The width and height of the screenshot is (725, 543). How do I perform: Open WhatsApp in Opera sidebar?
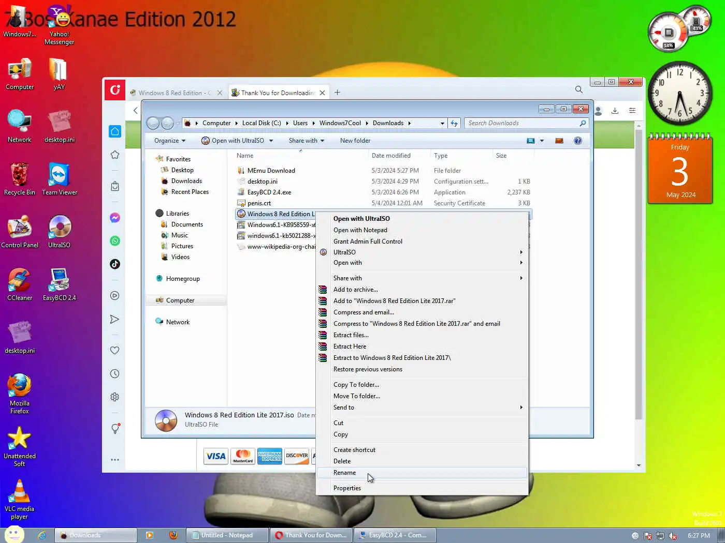[x=115, y=241]
